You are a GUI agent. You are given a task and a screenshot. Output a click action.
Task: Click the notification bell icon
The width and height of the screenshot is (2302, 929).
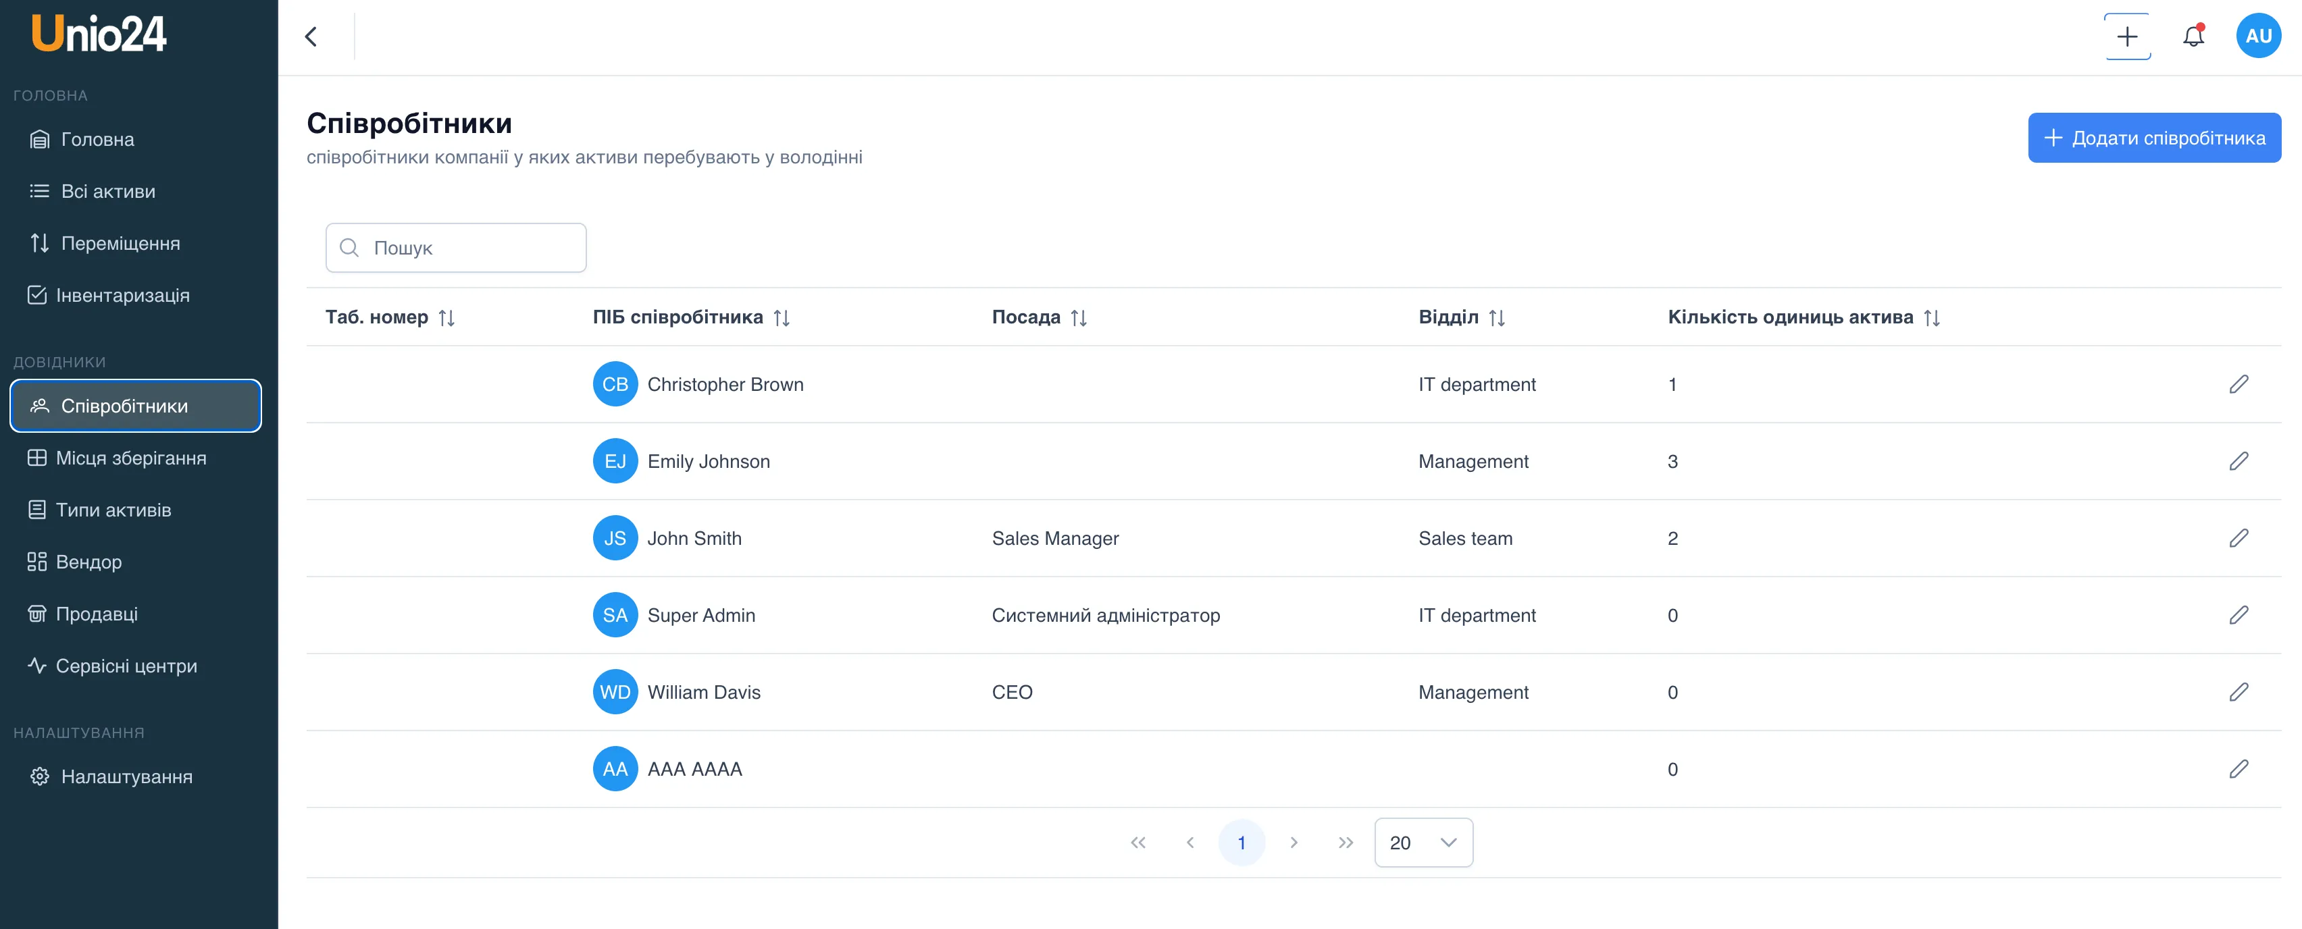pos(2193,36)
